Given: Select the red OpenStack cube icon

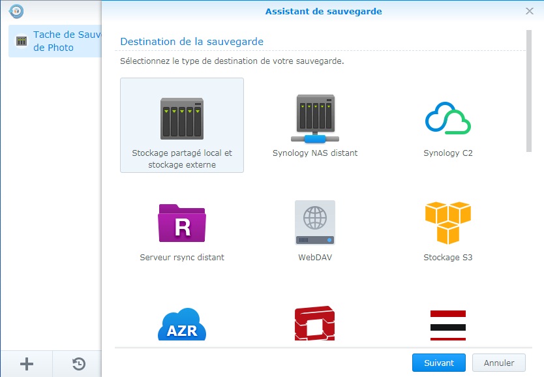Looking at the screenshot, I should [x=314, y=324].
